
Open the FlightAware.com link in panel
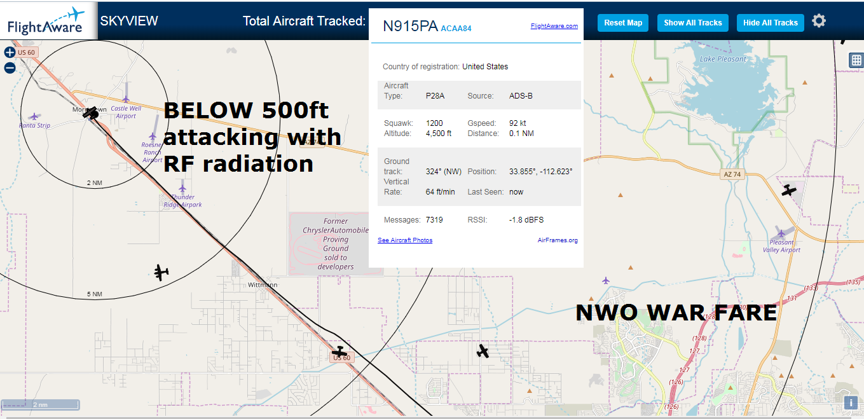554,26
